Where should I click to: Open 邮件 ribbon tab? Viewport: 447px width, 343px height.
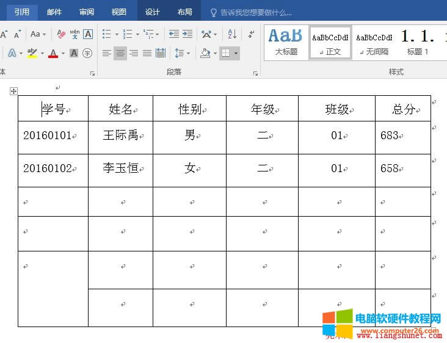54,12
